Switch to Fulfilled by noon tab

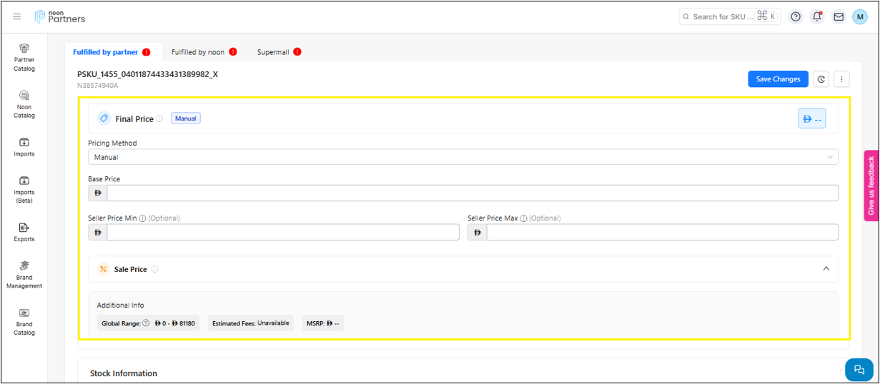pyautogui.click(x=198, y=52)
